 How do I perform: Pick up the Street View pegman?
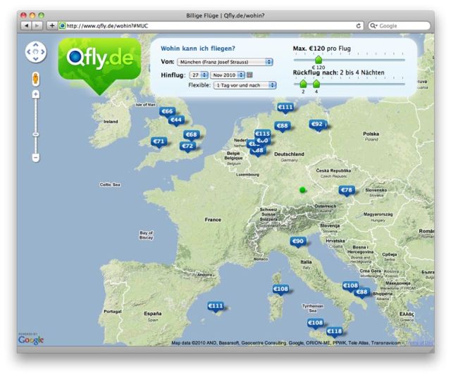click(36, 78)
